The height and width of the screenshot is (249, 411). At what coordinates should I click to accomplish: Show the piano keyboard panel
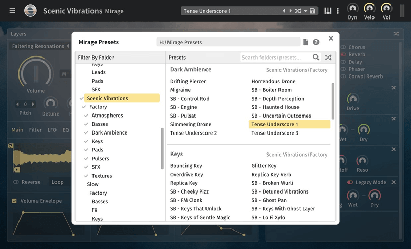[328, 11]
